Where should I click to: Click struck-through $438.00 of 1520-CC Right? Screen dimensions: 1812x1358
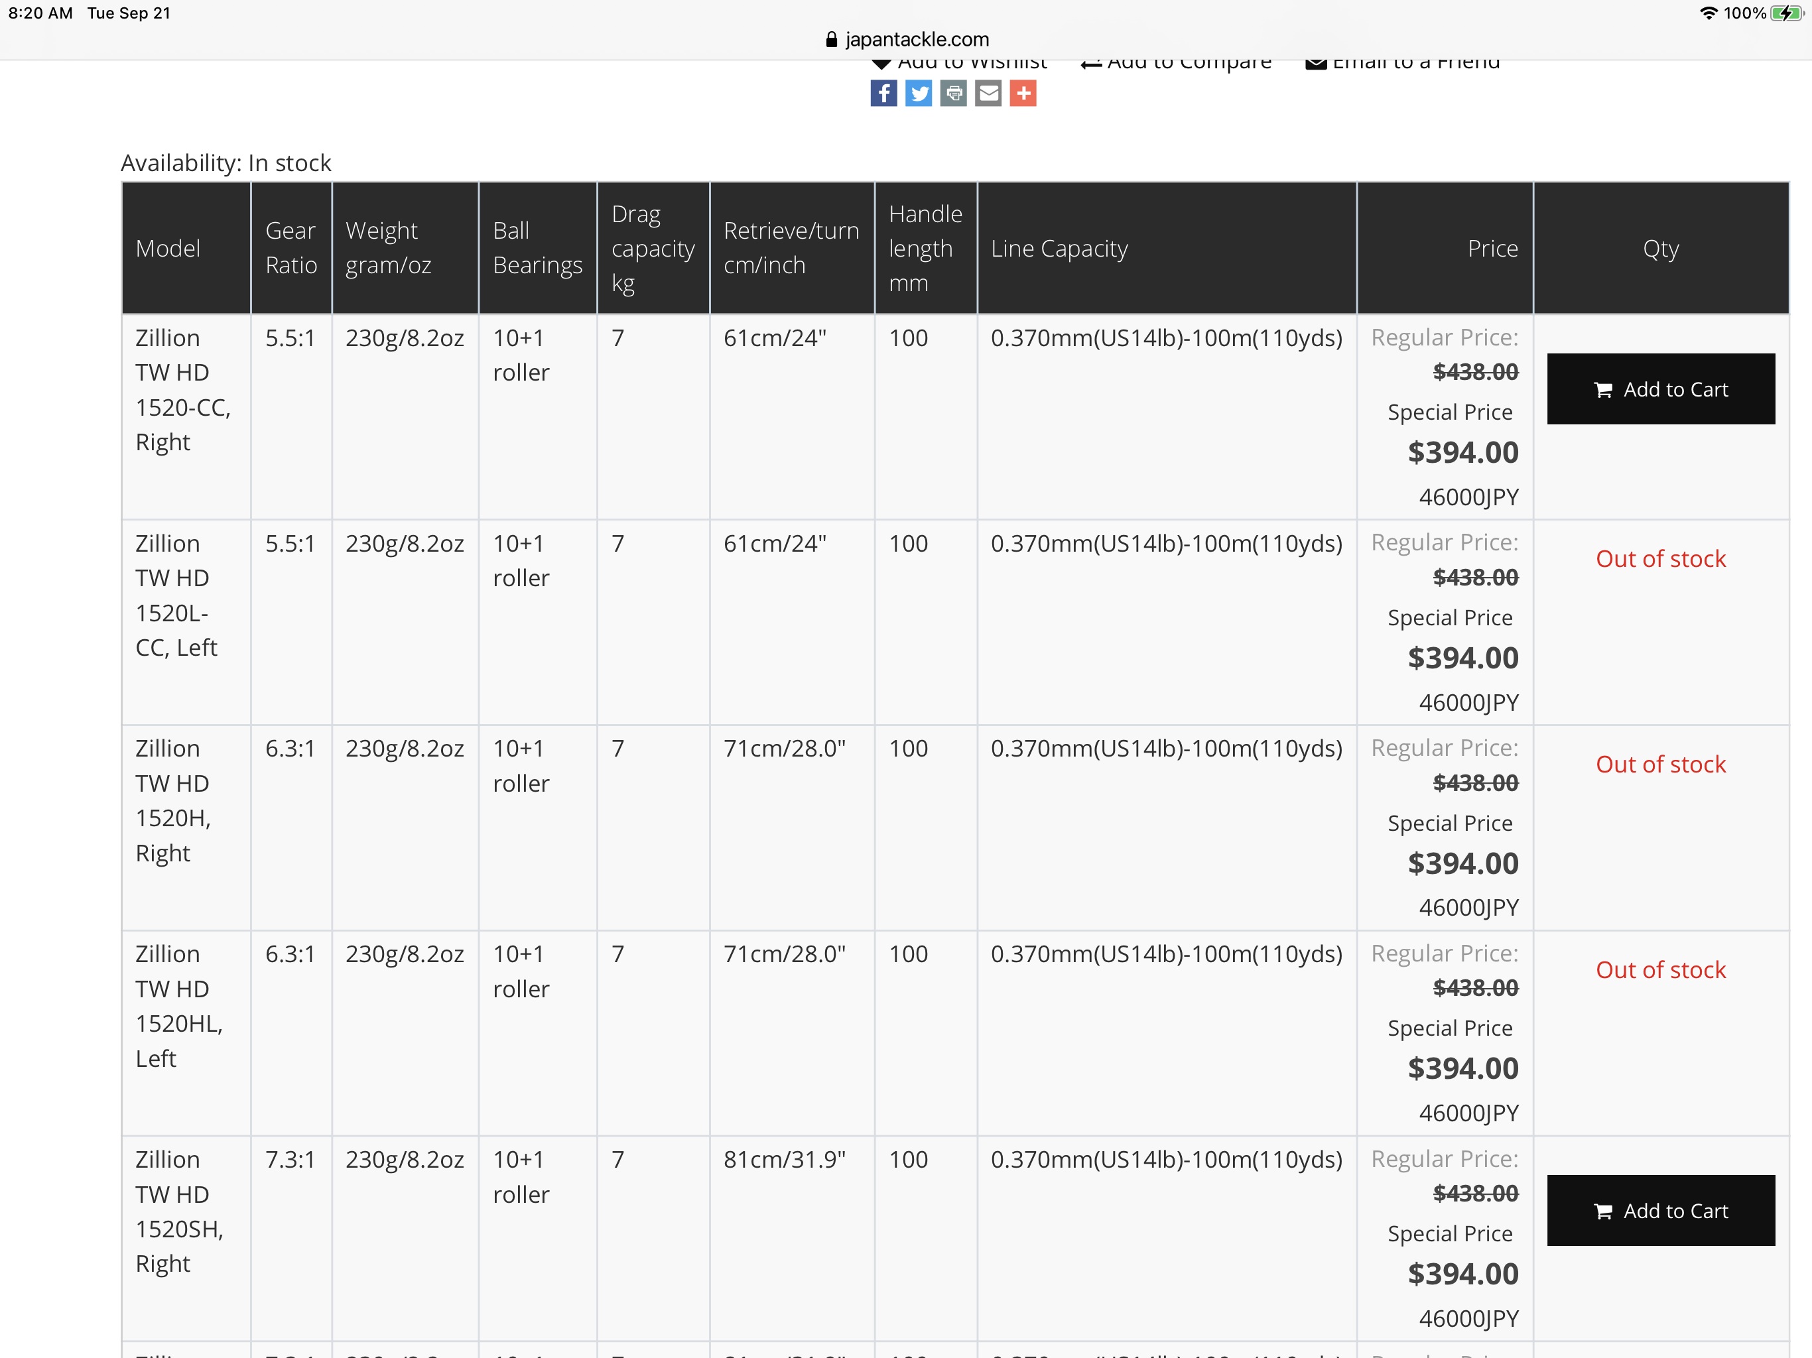(x=1475, y=372)
